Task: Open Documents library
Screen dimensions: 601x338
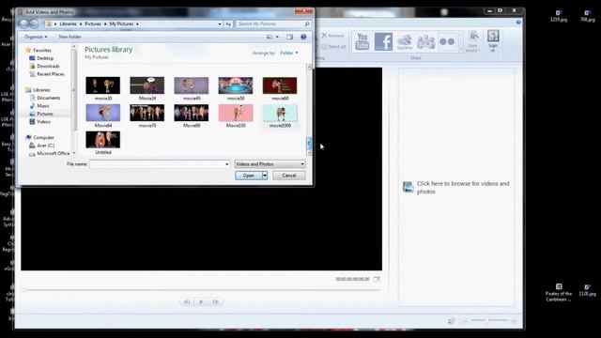Action: [45, 98]
